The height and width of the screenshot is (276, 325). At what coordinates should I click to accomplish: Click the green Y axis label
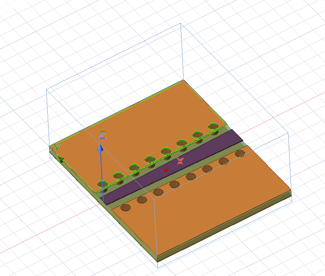[57, 147]
